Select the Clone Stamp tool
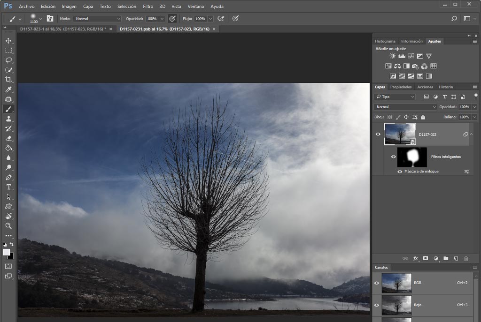This screenshot has width=481, height=322. tap(8, 119)
